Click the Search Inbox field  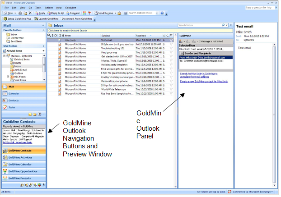click(x=199, y=26)
